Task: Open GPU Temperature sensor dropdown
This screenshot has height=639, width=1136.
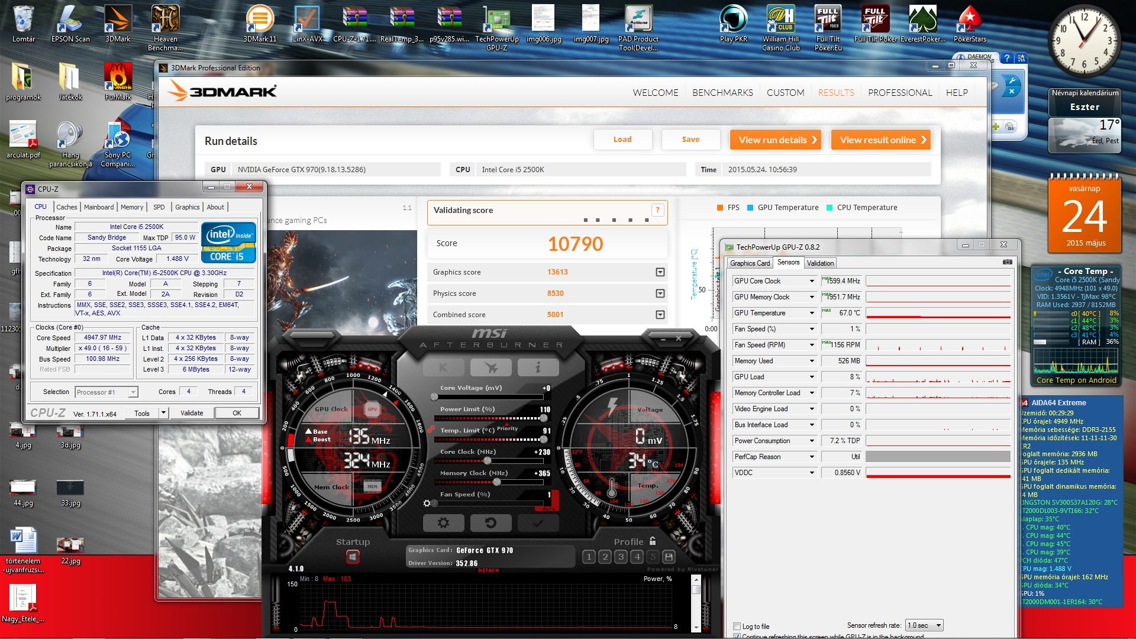Action: coord(812,313)
